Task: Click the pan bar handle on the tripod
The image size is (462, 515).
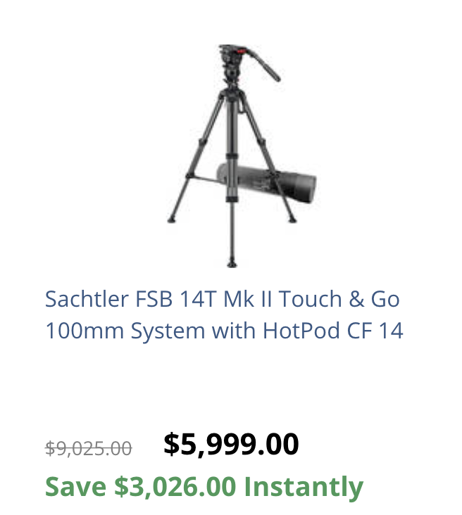Action: [265, 65]
